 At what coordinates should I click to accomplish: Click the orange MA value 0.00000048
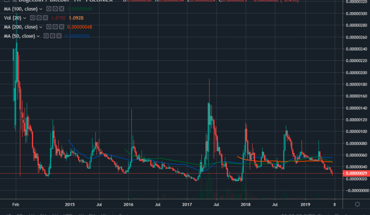80,27
